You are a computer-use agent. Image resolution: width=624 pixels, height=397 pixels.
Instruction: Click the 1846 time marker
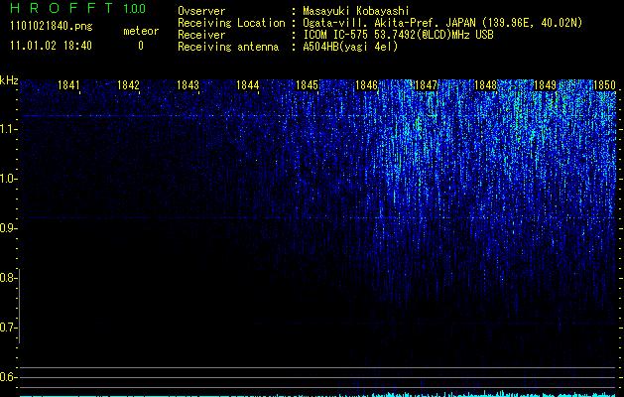366,85
